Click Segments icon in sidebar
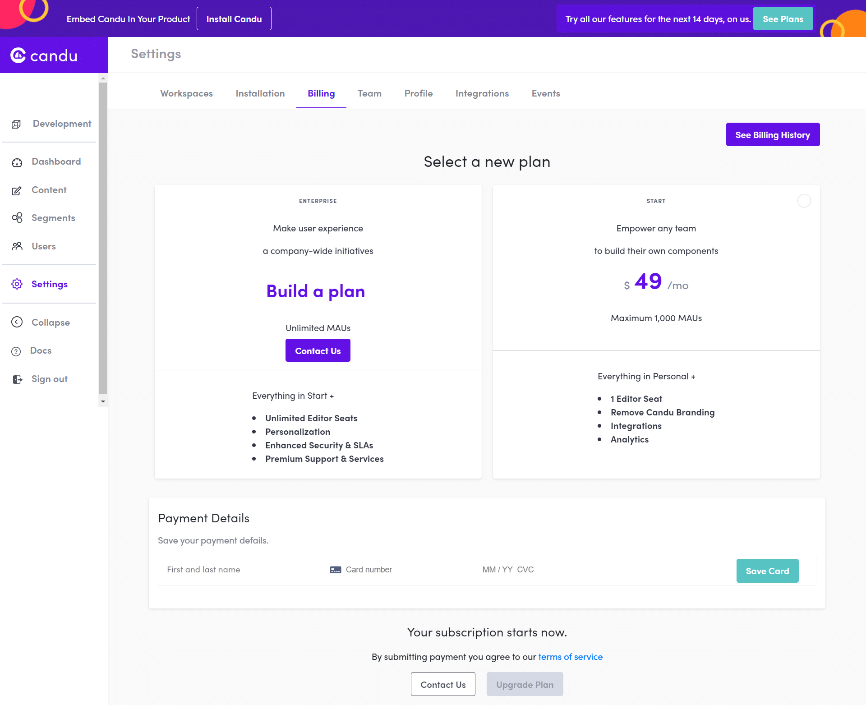The width and height of the screenshot is (866, 705). pos(17,217)
